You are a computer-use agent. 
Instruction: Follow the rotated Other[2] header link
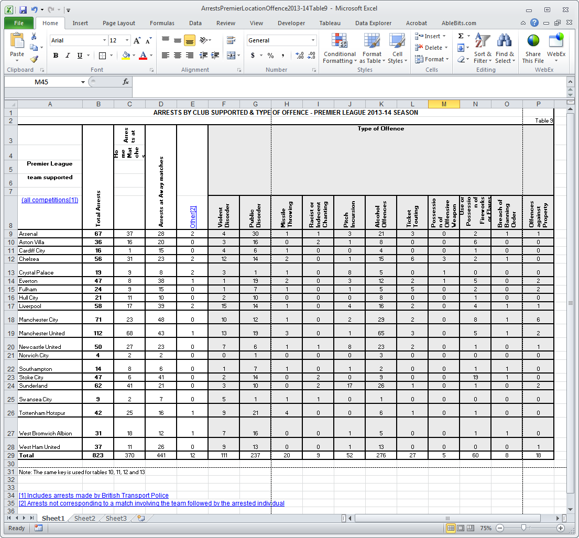pyautogui.click(x=192, y=217)
